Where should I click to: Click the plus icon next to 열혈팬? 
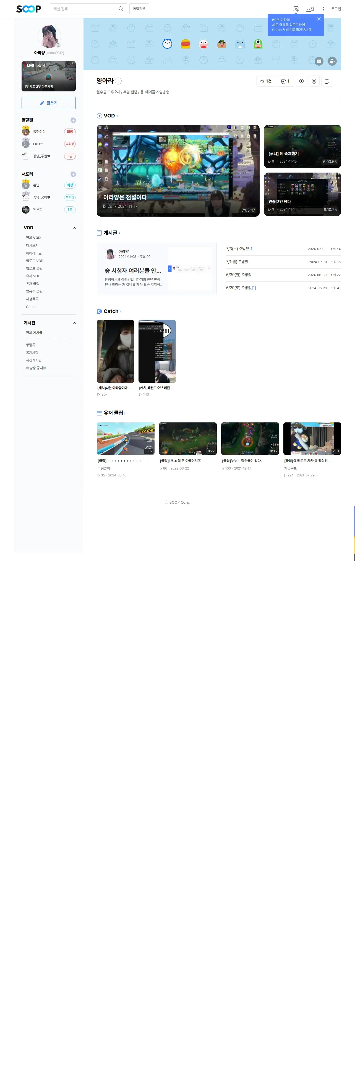73,120
